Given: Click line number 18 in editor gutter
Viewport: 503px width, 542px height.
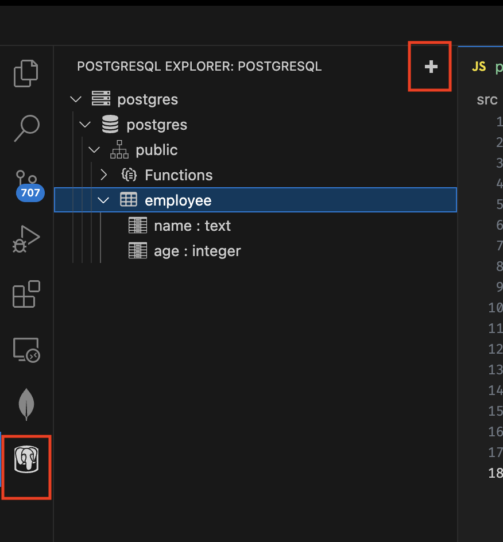Looking at the screenshot, I should pyautogui.click(x=495, y=473).
